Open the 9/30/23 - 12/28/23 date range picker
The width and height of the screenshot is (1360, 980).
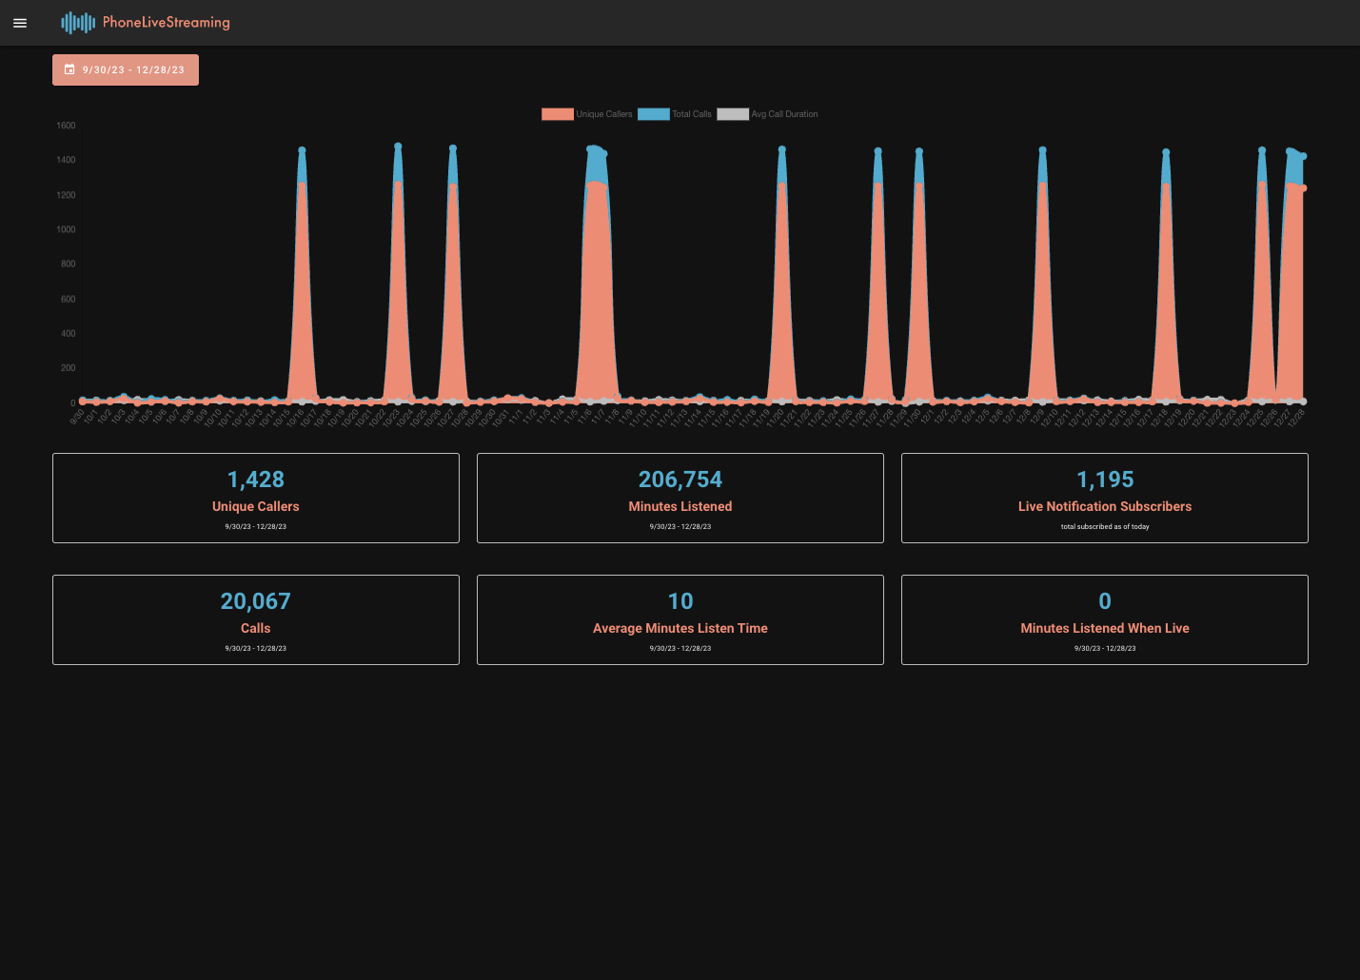coord(126,70)
